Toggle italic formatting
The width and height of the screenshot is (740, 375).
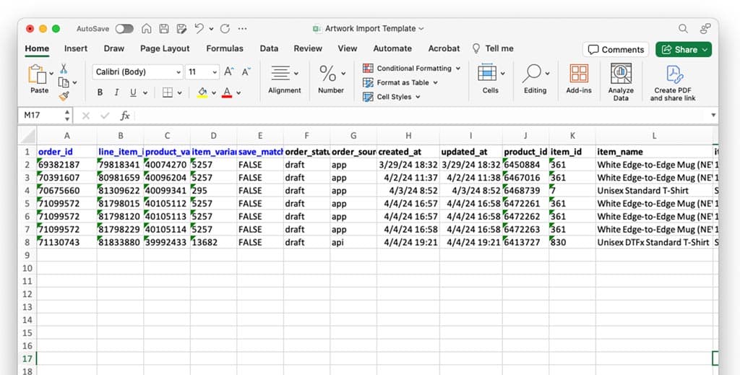click(x=116, y=92)
